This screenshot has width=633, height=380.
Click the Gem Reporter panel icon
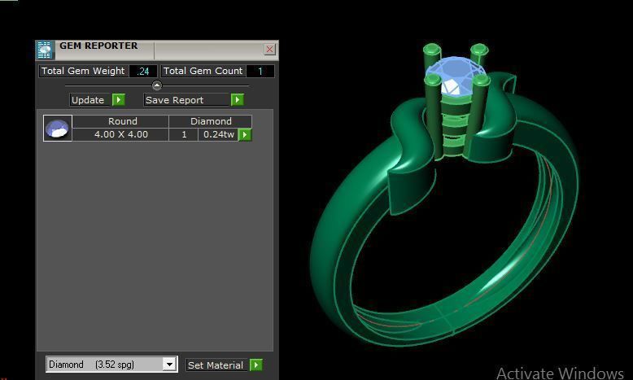[x=45, y=50]
